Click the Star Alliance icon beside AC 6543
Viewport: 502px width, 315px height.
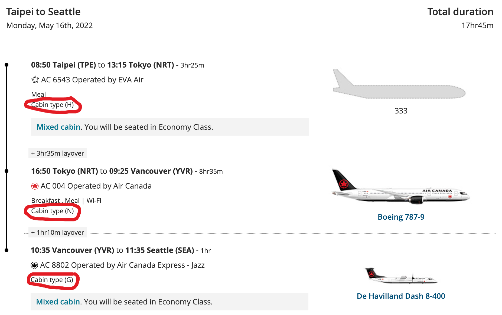tap(35, 80)
